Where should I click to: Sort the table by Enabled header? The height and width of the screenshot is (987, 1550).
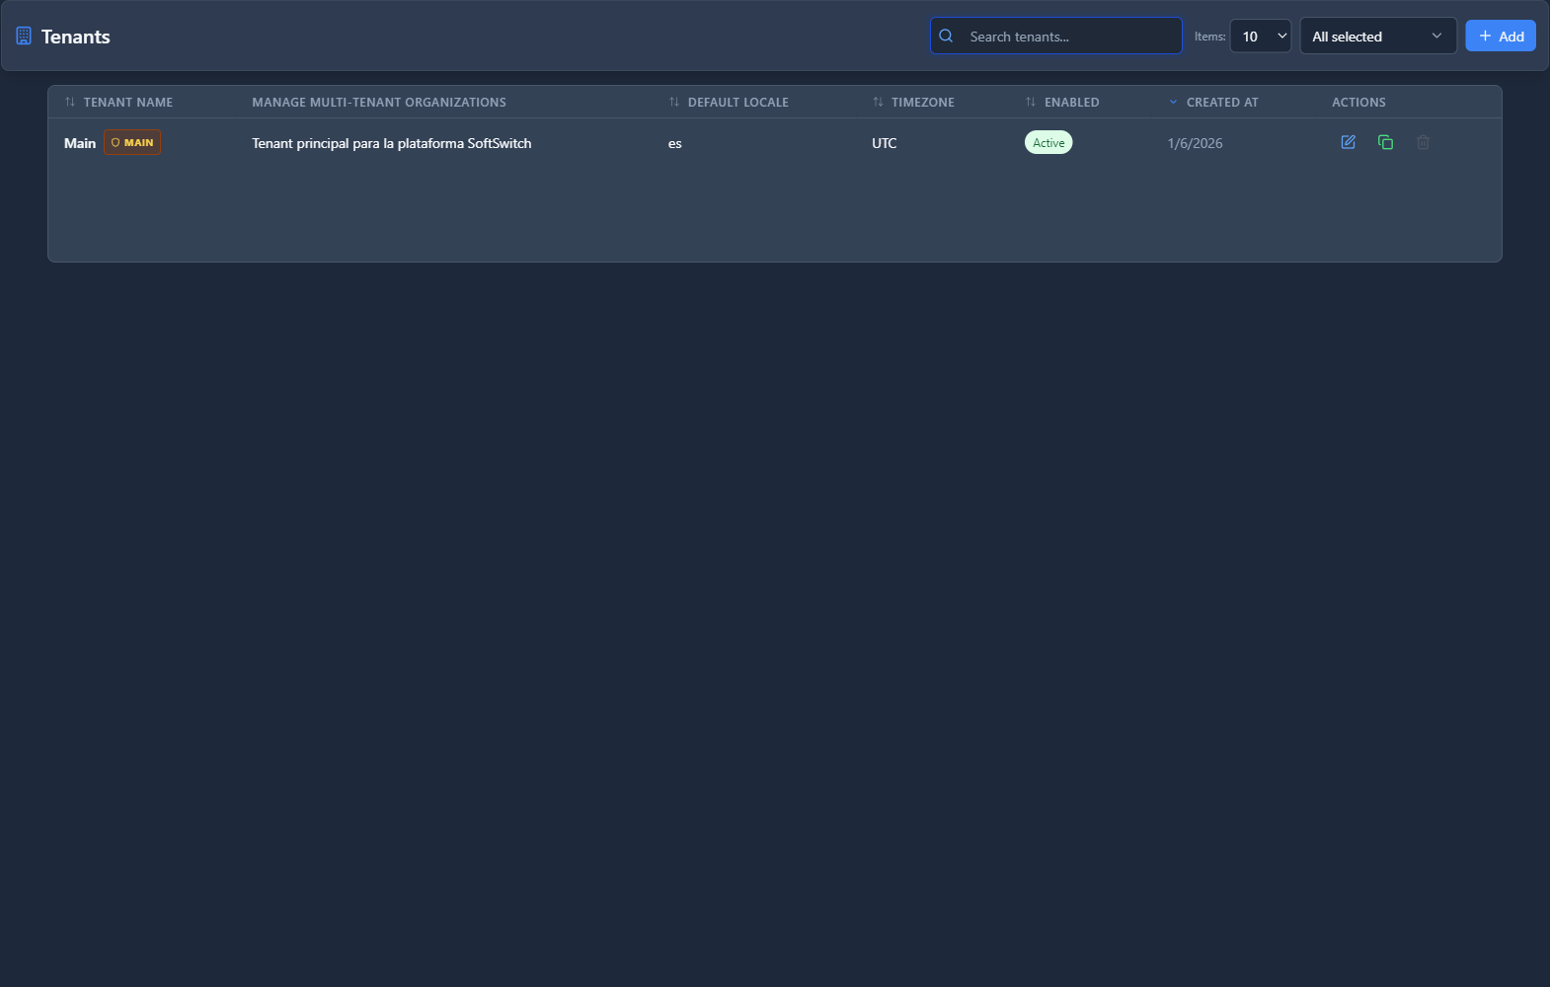coord(1071,103)
